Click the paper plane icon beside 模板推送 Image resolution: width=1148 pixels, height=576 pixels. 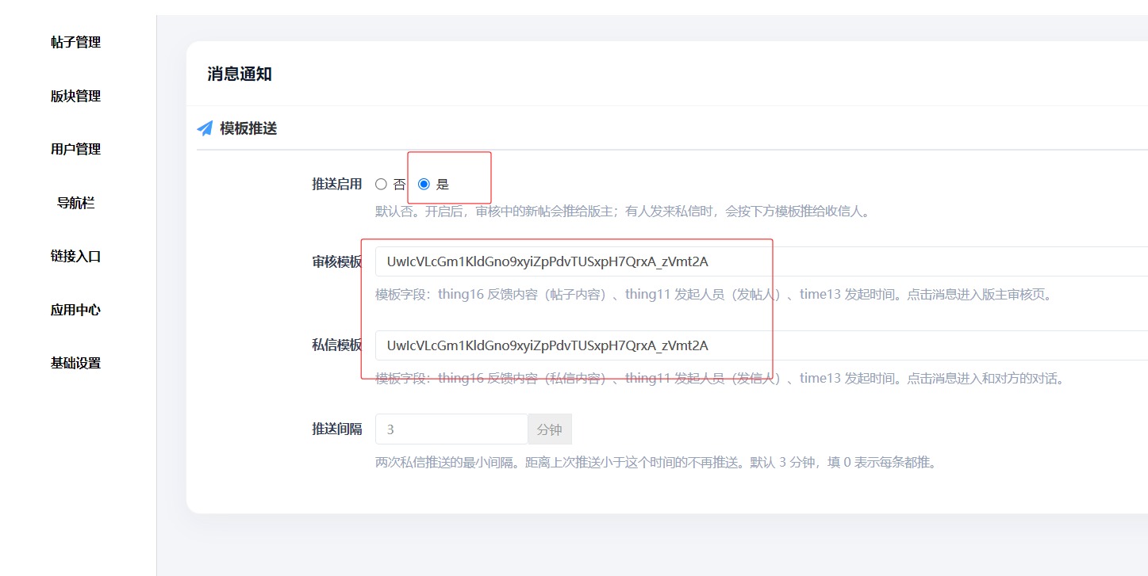click(x=205, y=128)
